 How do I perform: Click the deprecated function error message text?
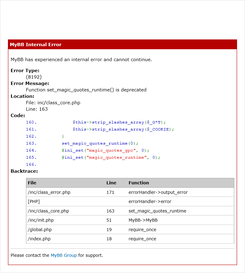86,90
